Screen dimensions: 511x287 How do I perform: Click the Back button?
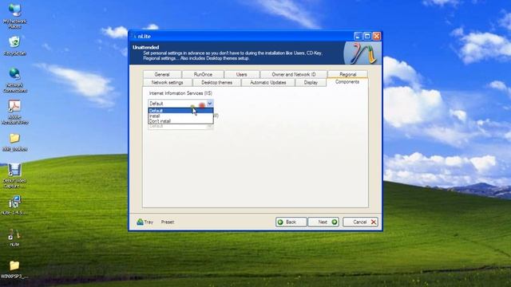[x=291, y=222]
